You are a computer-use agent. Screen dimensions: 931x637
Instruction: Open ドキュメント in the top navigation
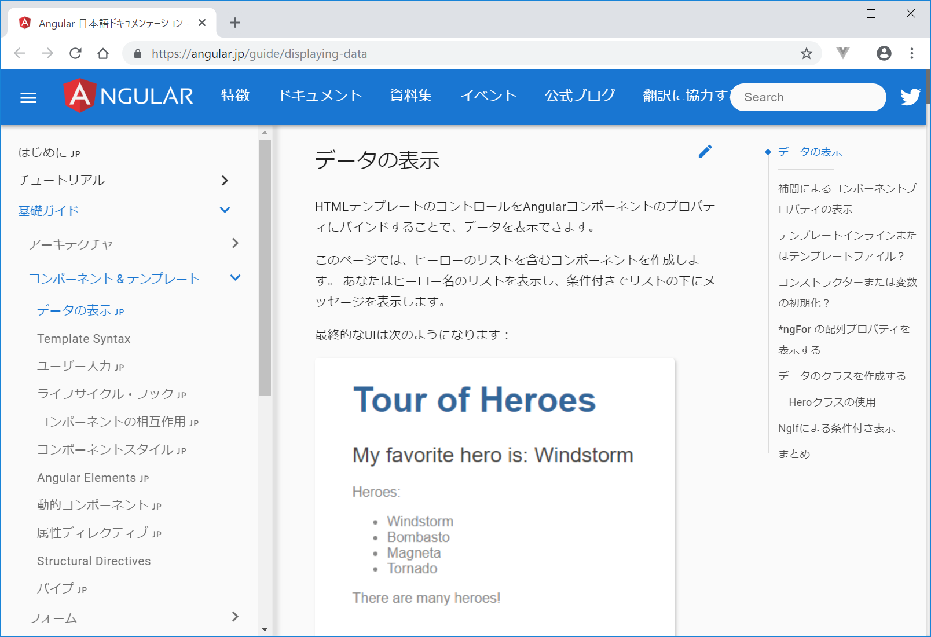click(x=320, y=96)
